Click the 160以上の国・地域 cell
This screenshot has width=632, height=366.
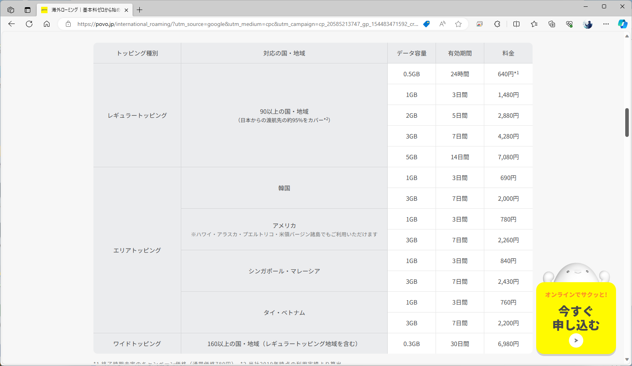[284, 344]
